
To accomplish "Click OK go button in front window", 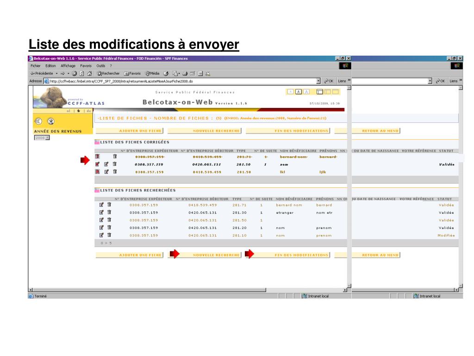I will click(329, 81).
